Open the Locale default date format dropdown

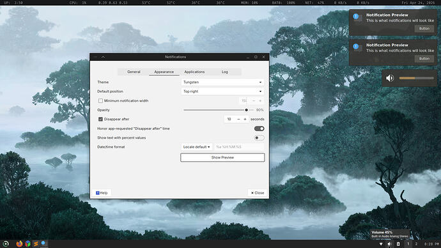tap(197, 147)
